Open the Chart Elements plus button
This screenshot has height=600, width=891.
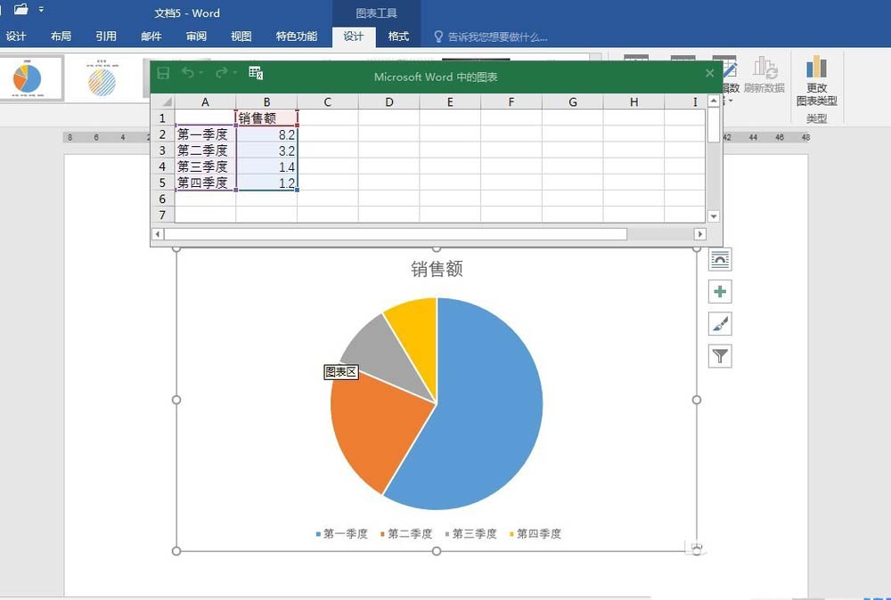coord(720,292)
